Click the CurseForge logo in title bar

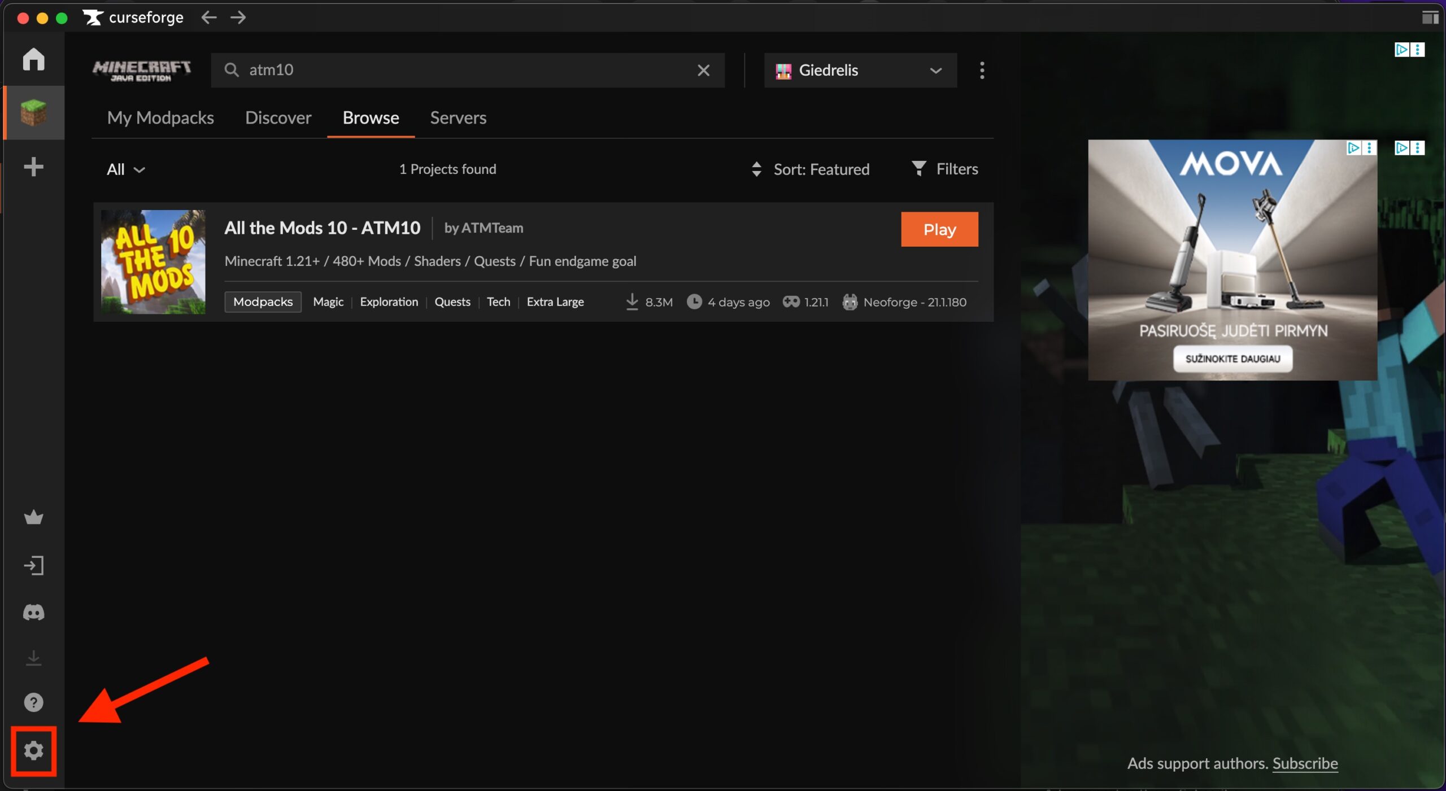(133, 18)
